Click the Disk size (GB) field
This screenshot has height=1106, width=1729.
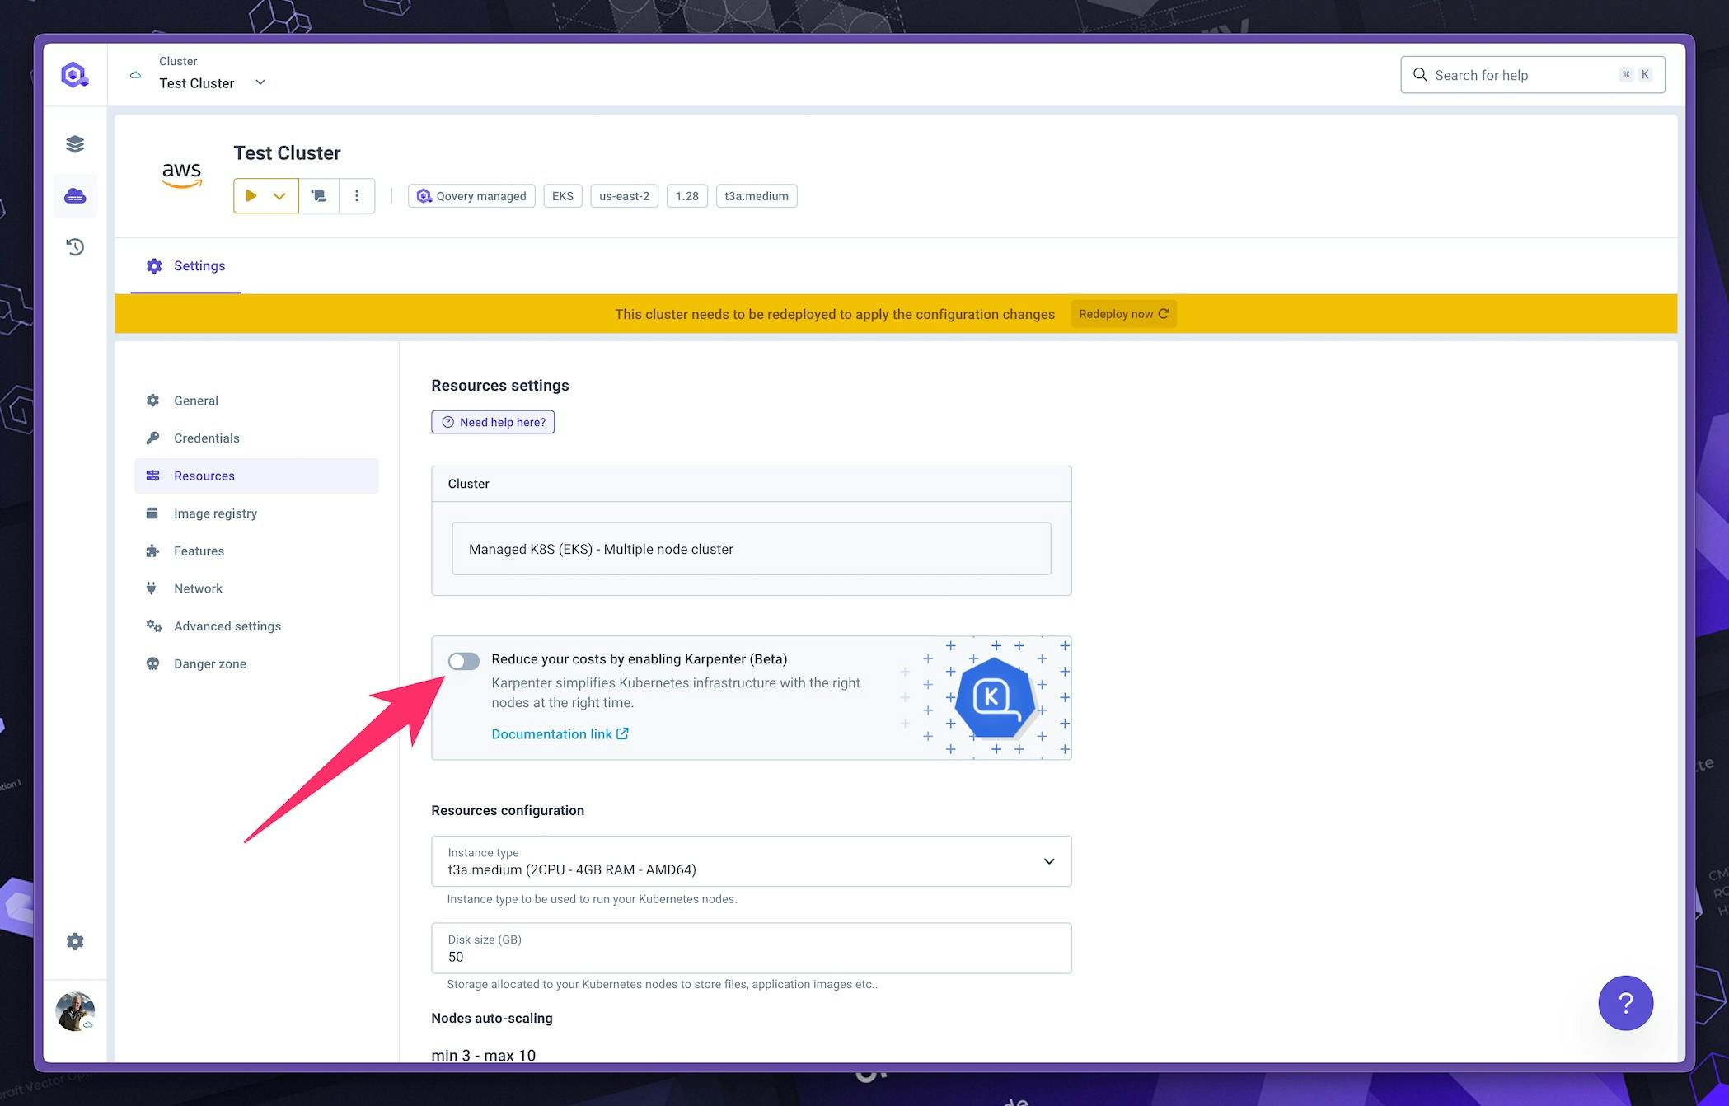tap(751, 948)
